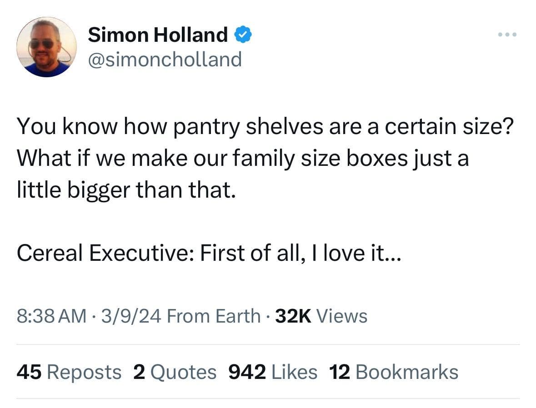
Task: Click the From Earth location label
Action: pyautogui.click(x=214, y=315)
